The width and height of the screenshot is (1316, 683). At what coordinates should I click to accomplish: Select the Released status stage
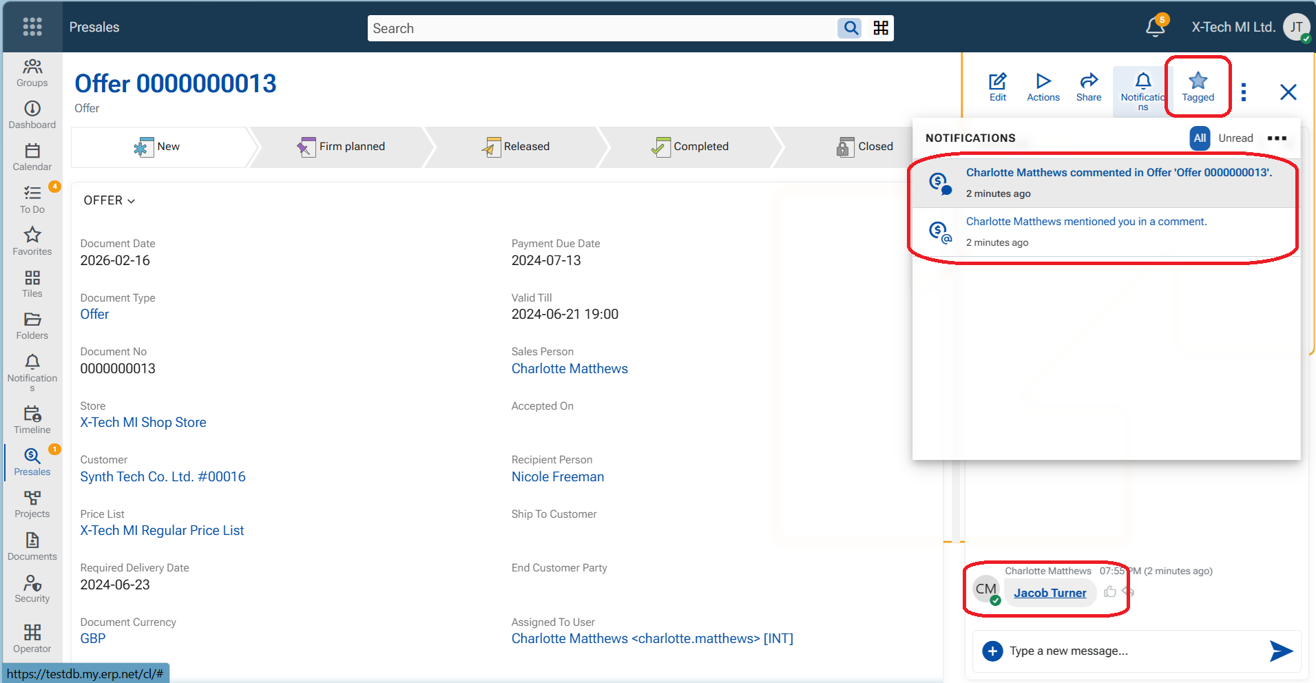[516, 147]
